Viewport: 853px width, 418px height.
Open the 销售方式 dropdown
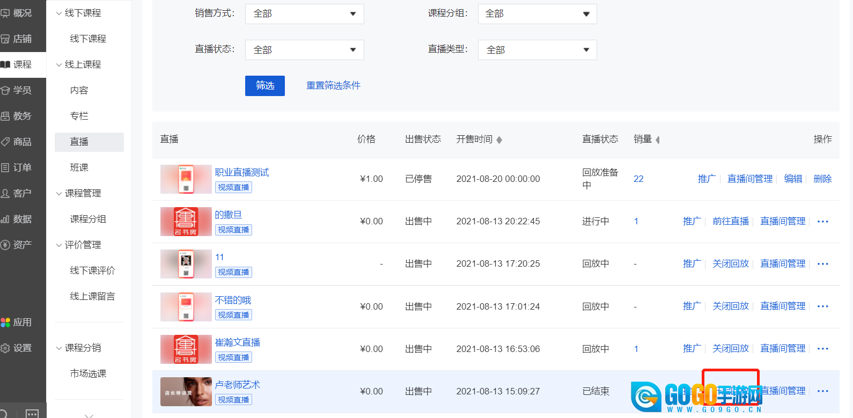pyautogui.click(x=304, y=14)
